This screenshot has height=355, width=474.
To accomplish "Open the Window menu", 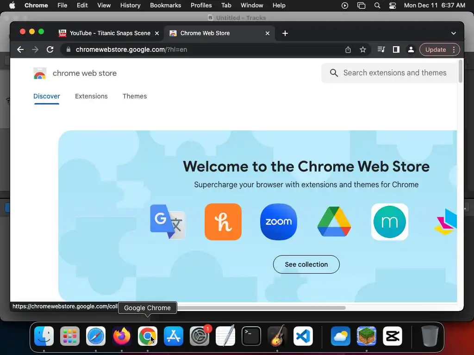I will [x=252, y=6].
